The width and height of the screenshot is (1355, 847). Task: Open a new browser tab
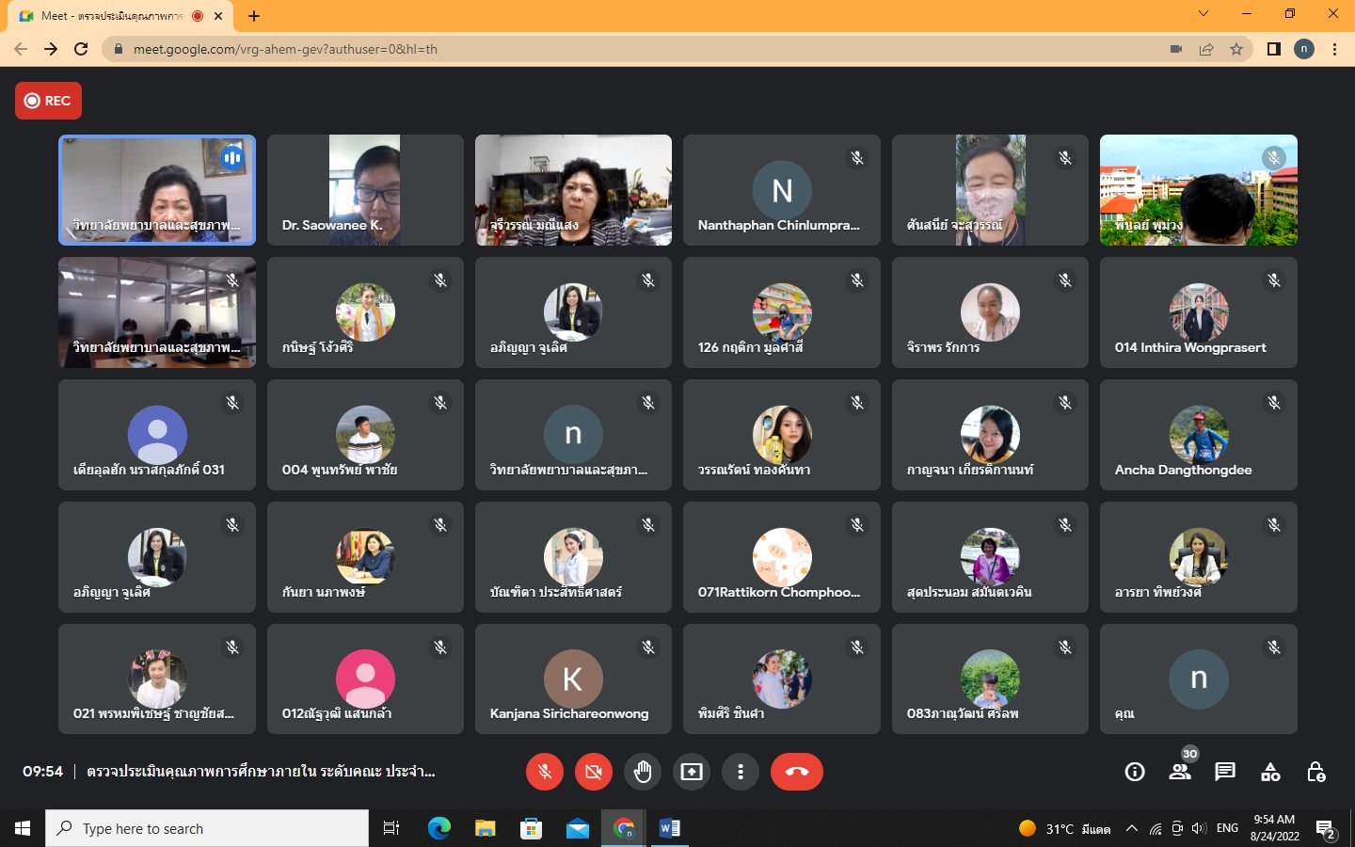pos(254,16)
